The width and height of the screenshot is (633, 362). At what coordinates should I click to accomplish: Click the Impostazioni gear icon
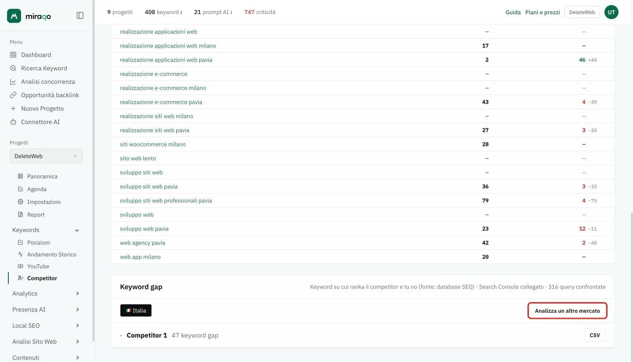pos(20,202)
